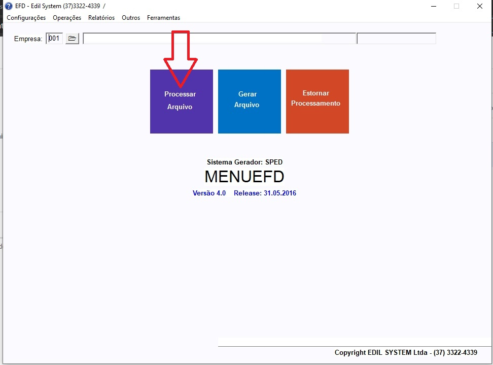Image resolution: width=493 pixels, height=365 pixels.
Task: Open the Ferramentas menu
Action: tap(163, 18)
